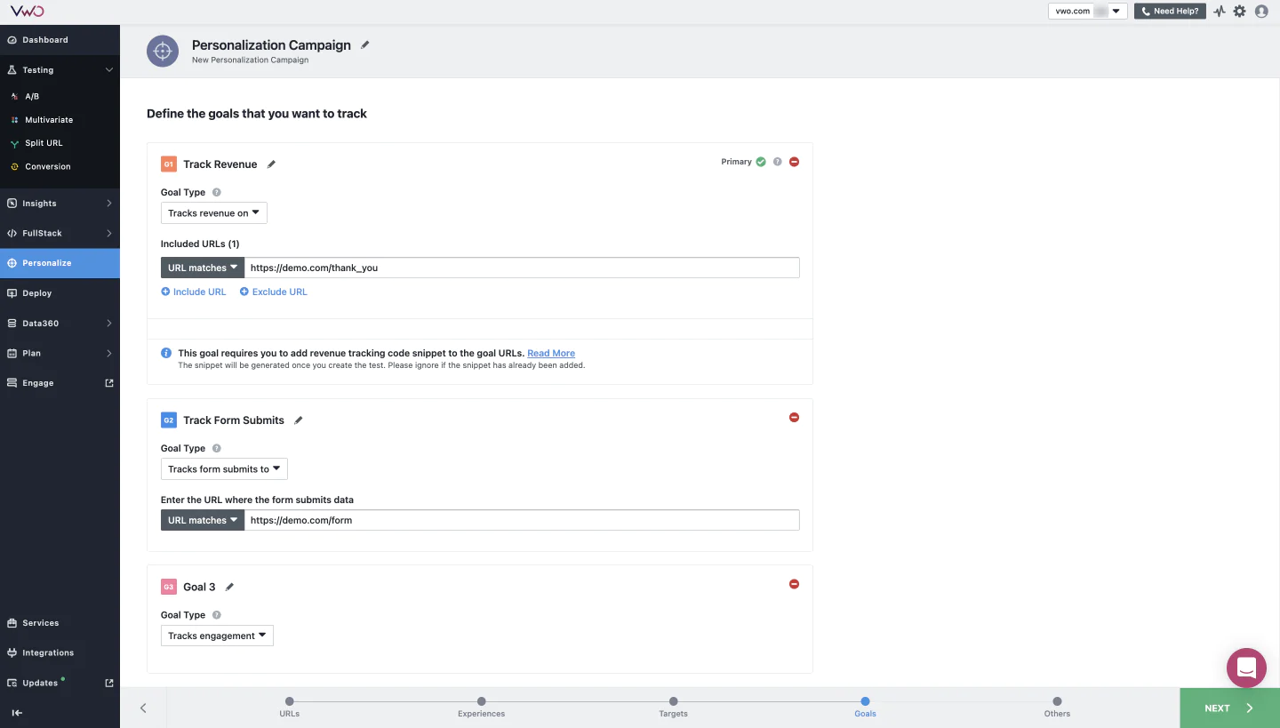Viewport: 1280px width, 728px height.
Task: Edit the Goal 3 name pencil icon
Action: pos(230,587)
